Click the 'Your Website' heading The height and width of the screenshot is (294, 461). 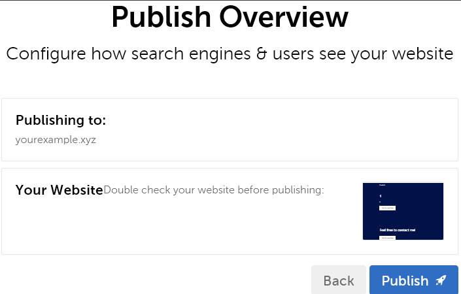(x=59, y=190)
